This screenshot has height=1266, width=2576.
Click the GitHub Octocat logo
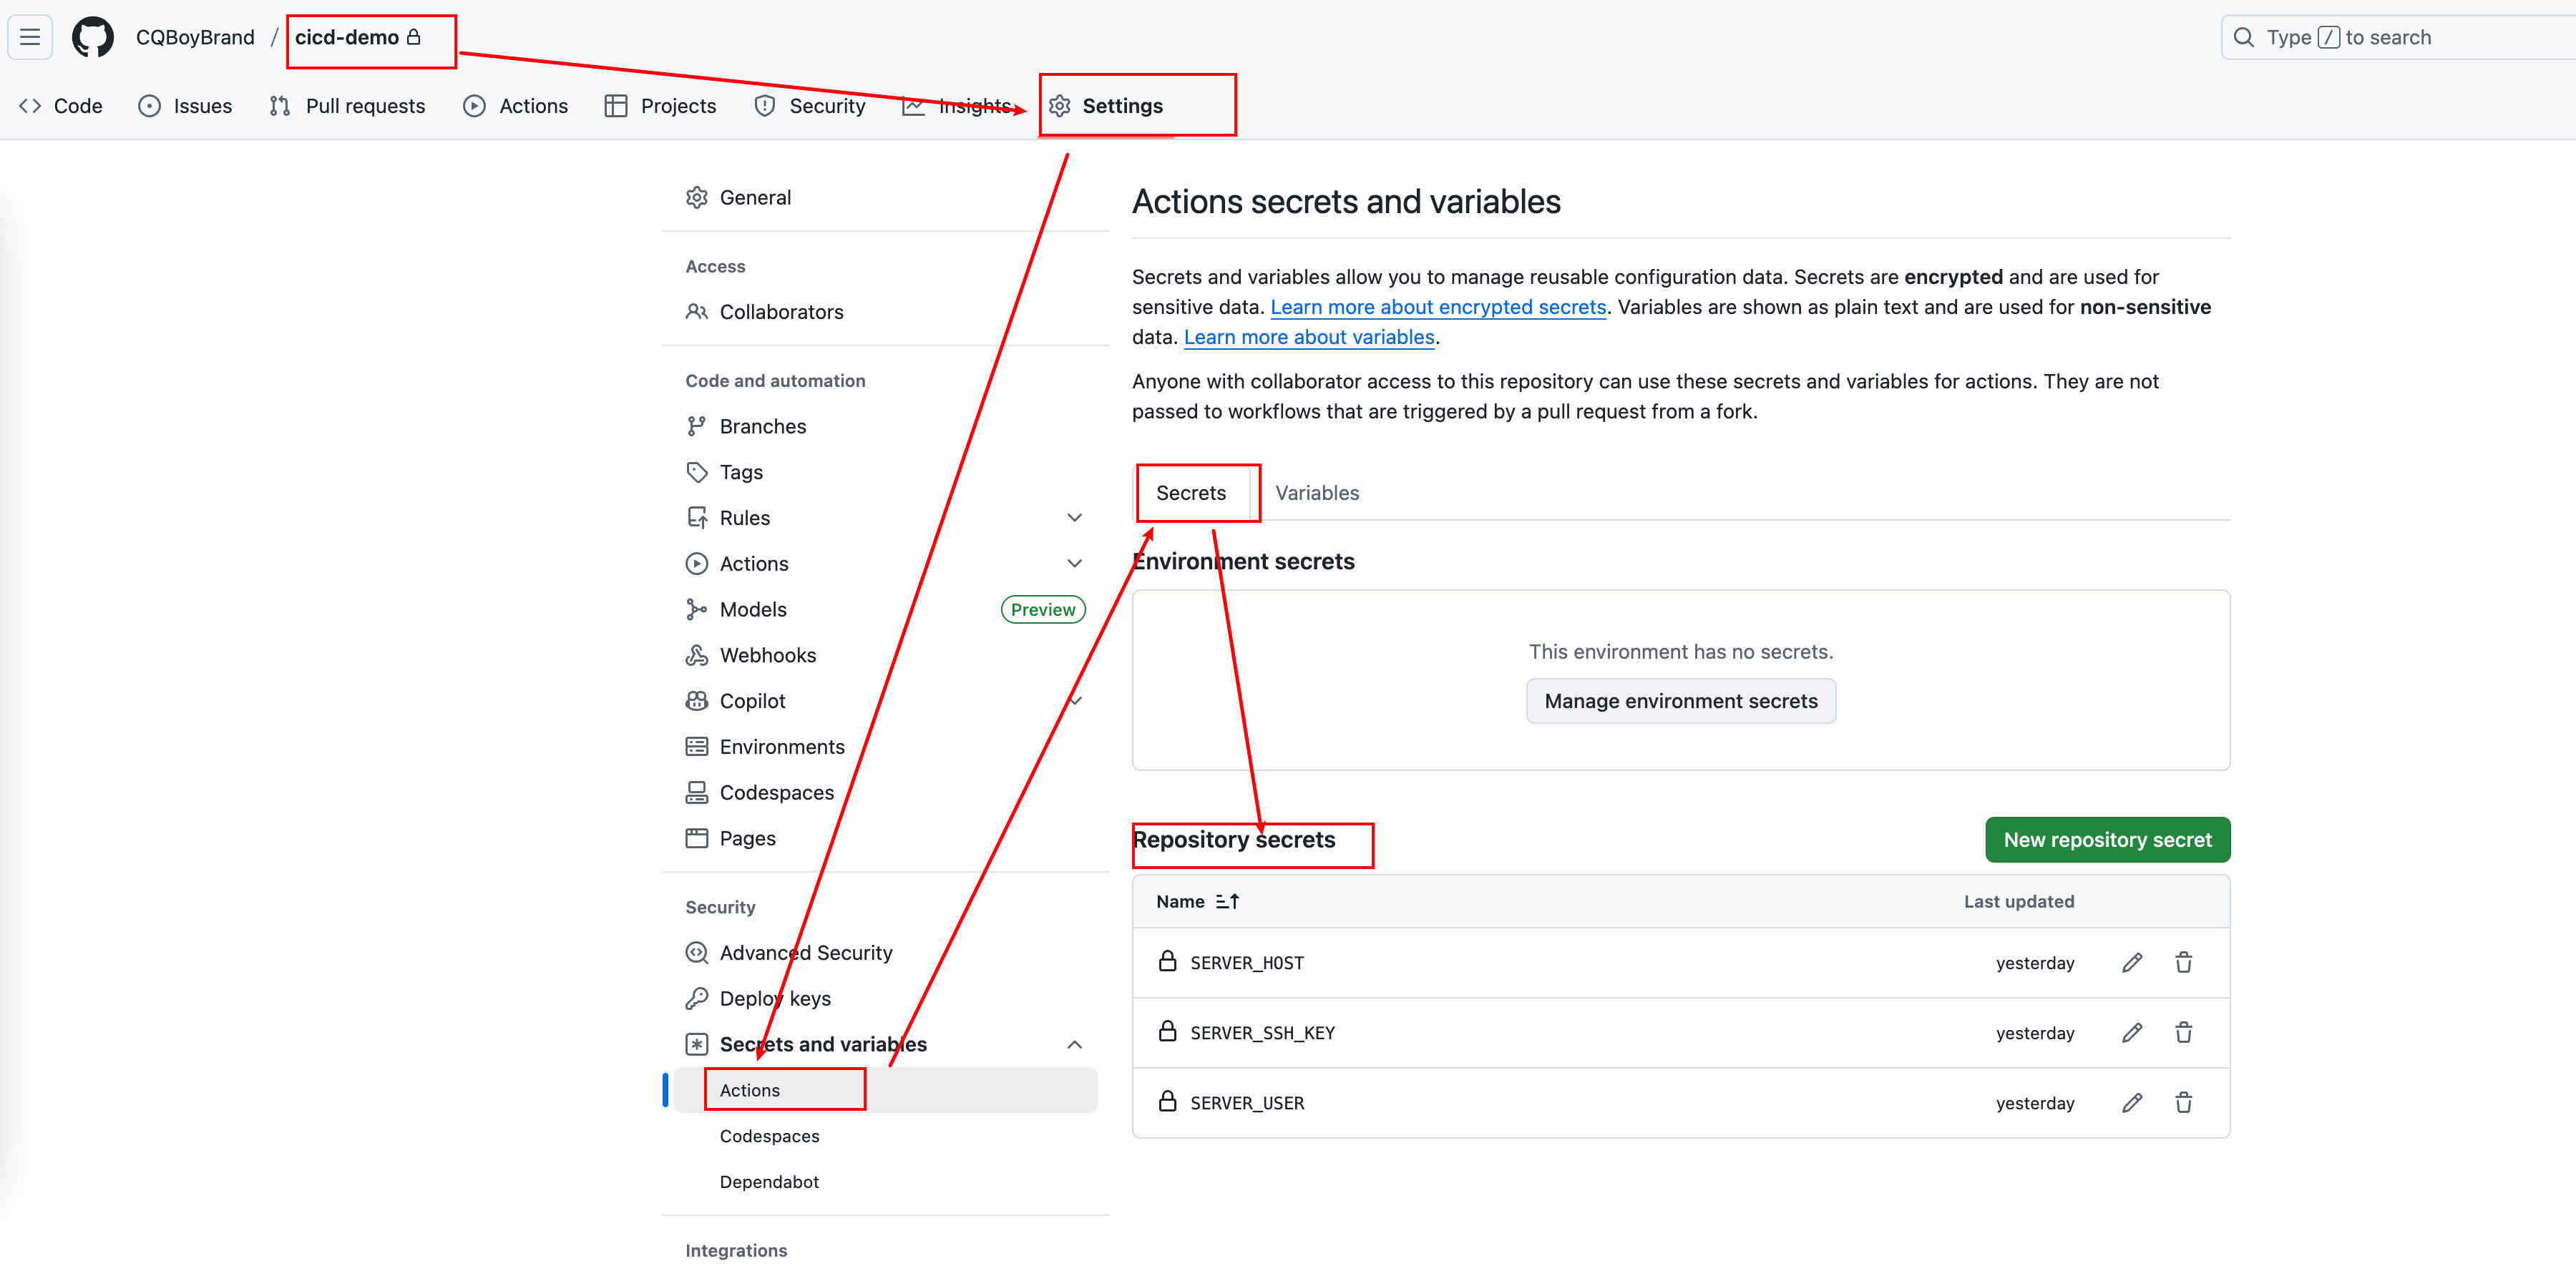click(92, 37)
